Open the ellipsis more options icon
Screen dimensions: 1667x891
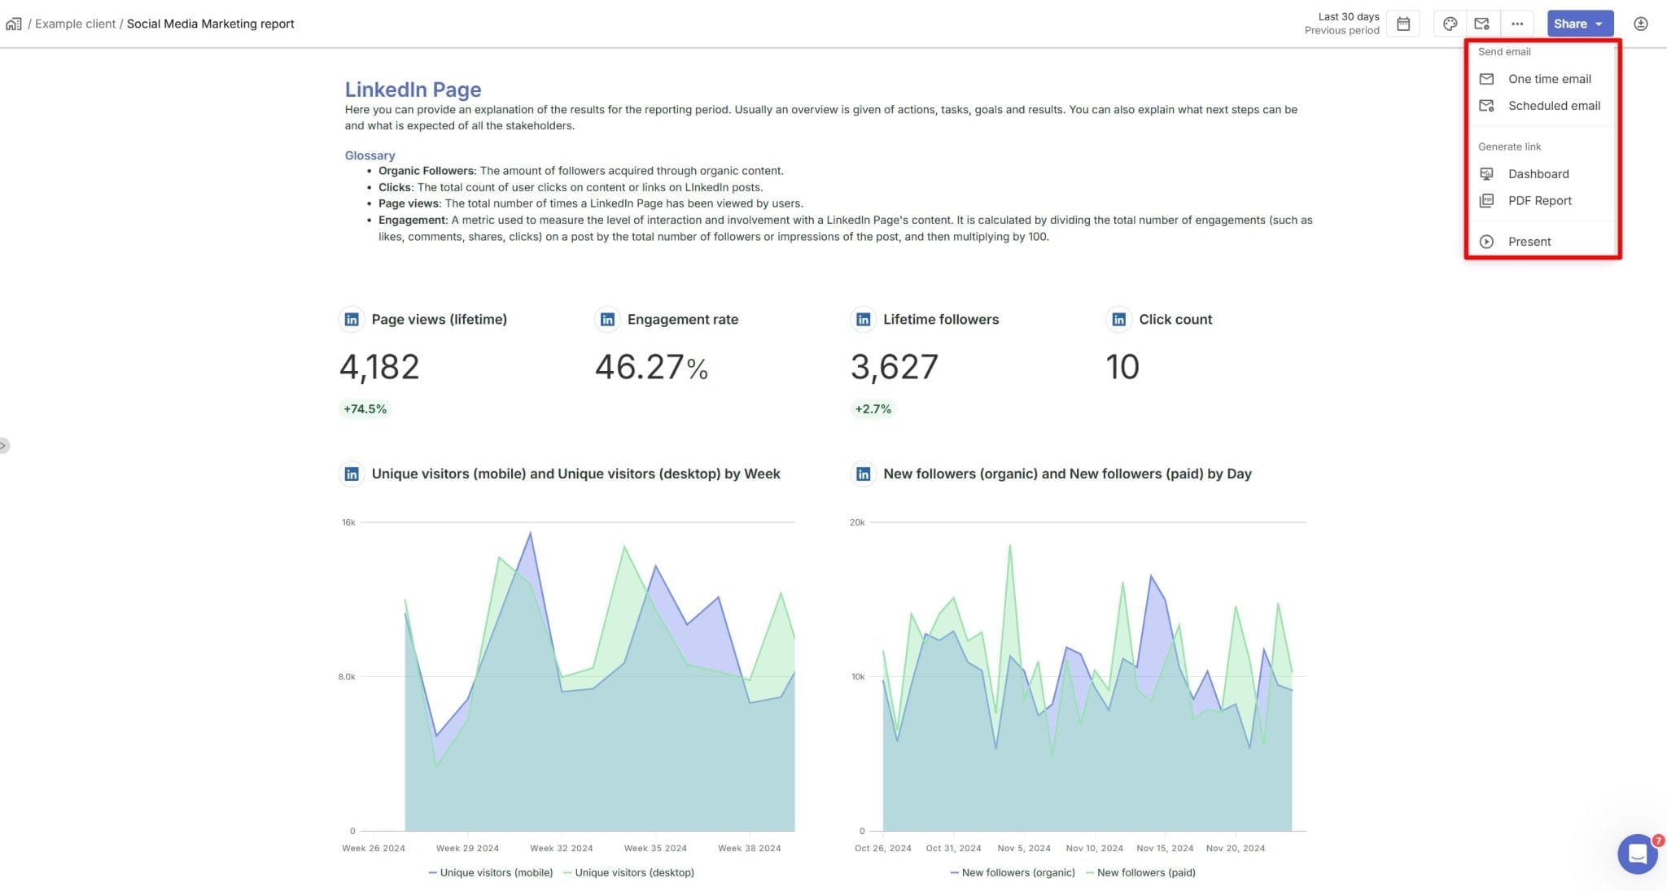pos(1516,24)
